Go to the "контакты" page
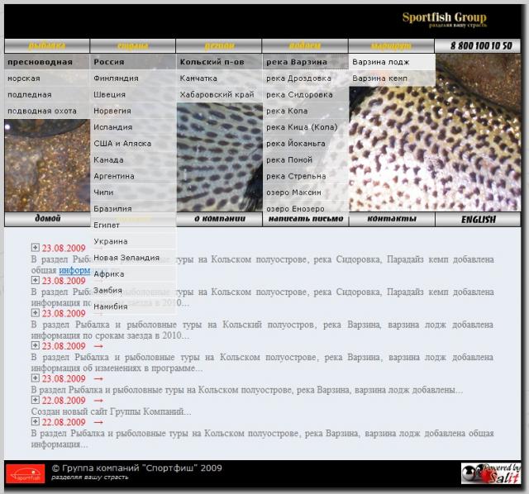 pos(391,219)
